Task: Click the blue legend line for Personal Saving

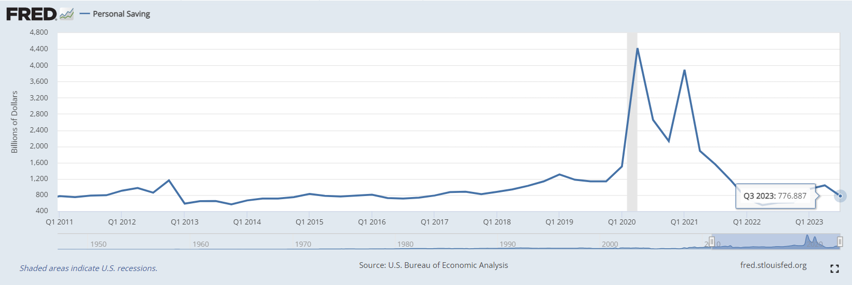Action: pos(84,14)
